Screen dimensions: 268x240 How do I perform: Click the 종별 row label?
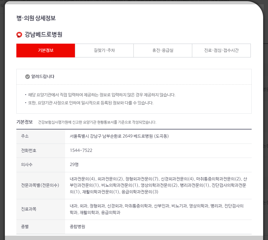25,227
